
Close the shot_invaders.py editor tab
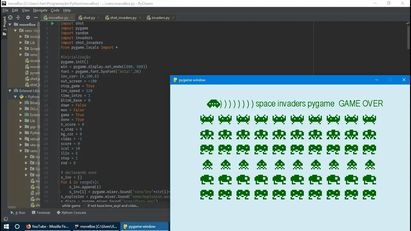(140, 18)
